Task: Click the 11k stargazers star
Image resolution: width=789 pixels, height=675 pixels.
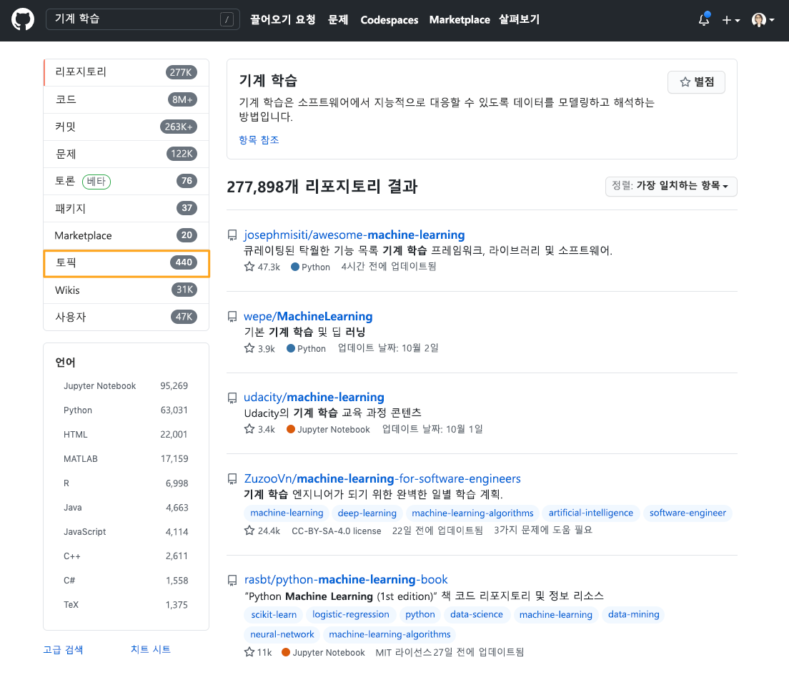Action: tap(249, 652)
